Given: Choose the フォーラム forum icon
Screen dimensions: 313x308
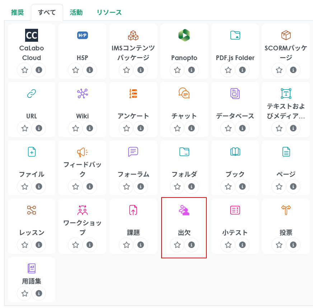Looking at the screenshot, I should coord(133,152).
